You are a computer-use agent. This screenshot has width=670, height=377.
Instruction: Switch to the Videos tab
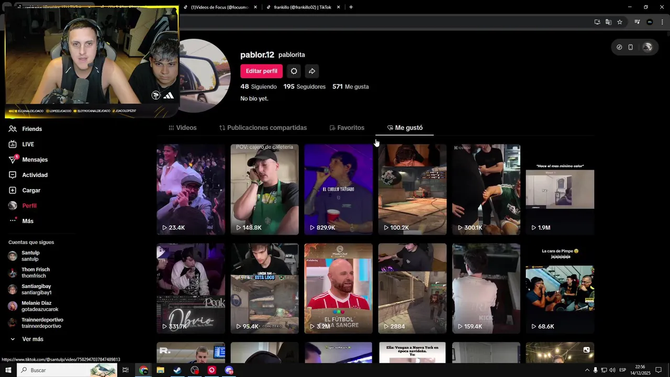182,128
